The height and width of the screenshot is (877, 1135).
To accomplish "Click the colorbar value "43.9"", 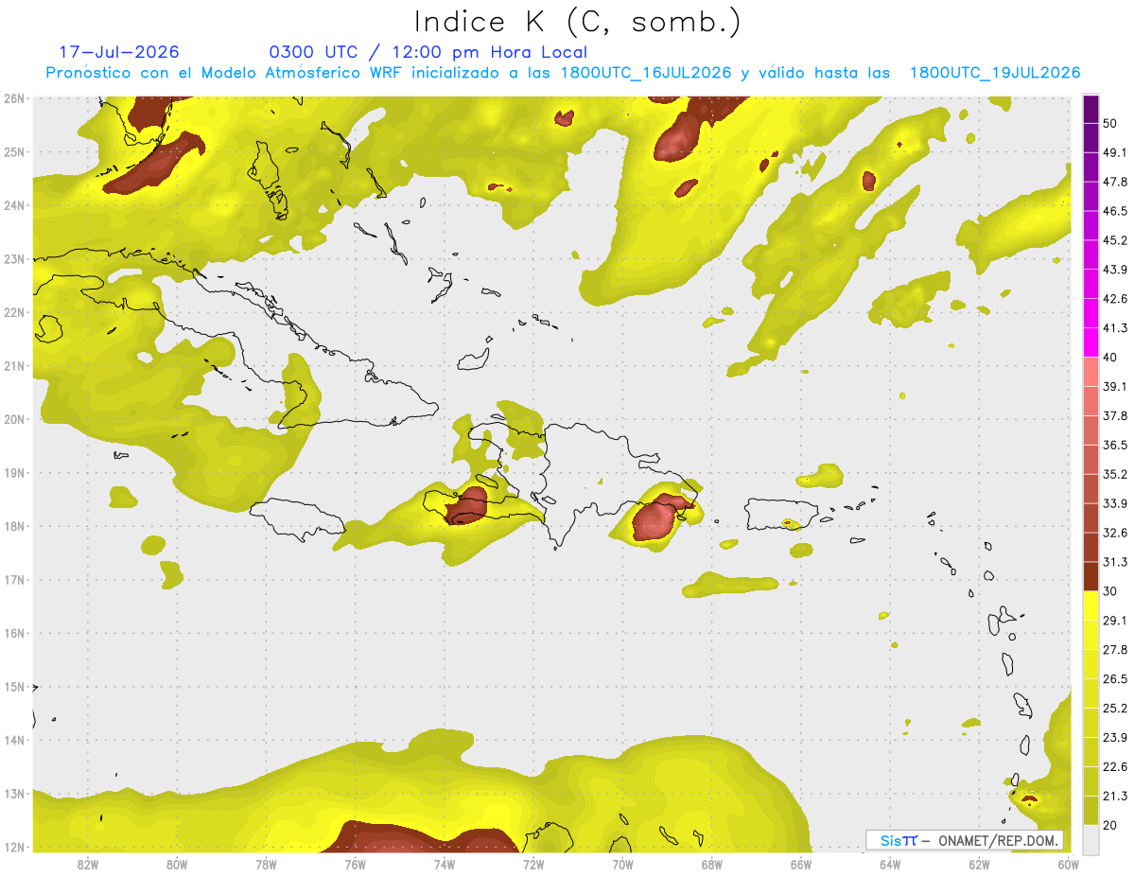I will point(1115,270).
